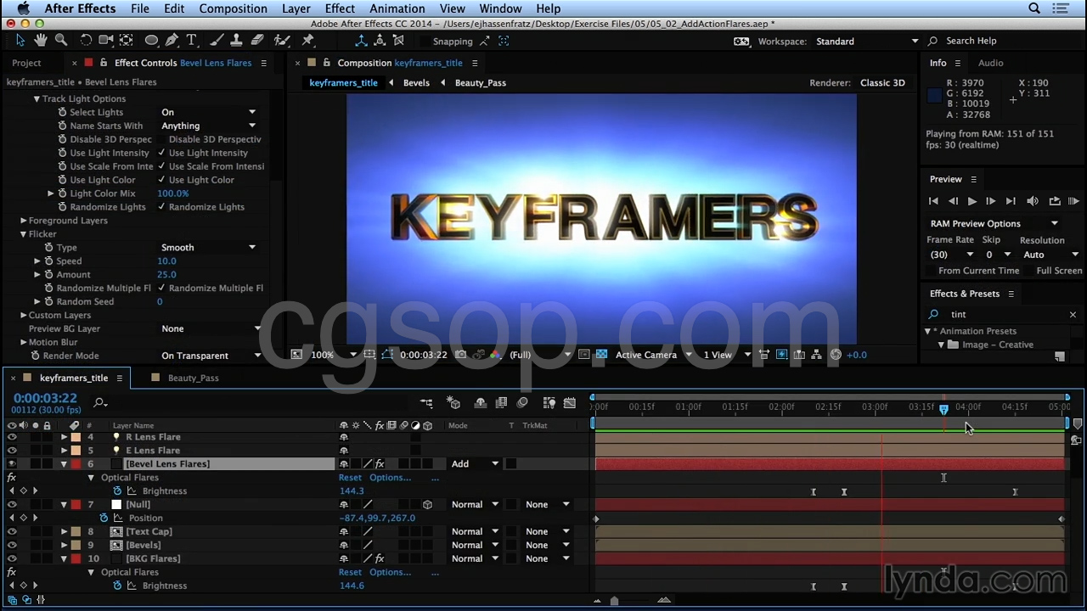
Task: Select the Zoom magnifier tool
Action: [x=61, y=41]
